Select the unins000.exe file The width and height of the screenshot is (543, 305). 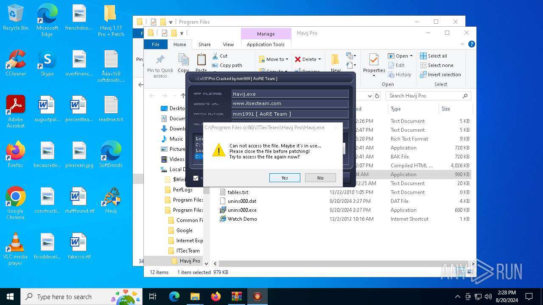click(x=242, y=210)
